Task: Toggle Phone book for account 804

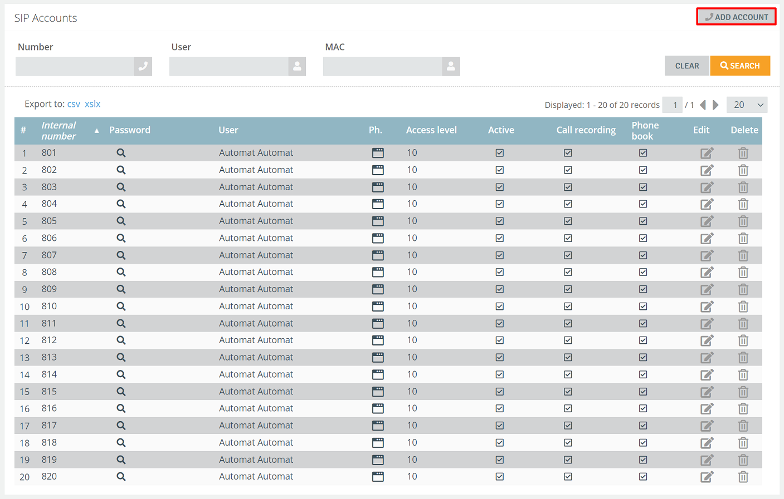Action: (x=643, y=204)
